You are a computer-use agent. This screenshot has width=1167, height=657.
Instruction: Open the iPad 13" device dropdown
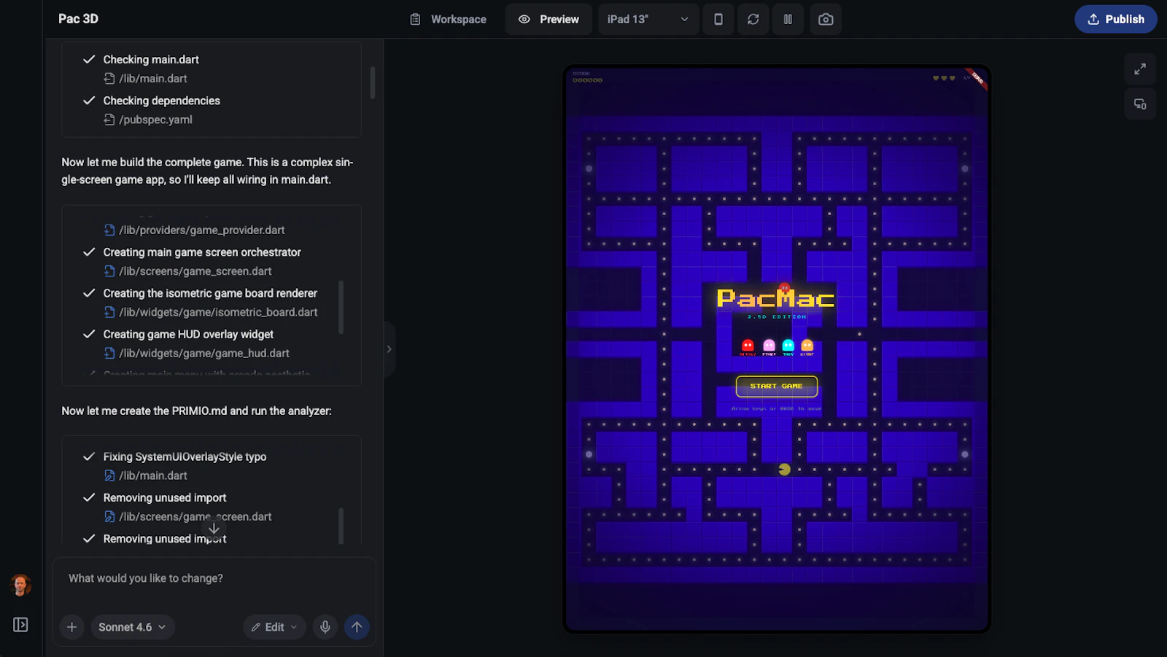pos(648,19)
